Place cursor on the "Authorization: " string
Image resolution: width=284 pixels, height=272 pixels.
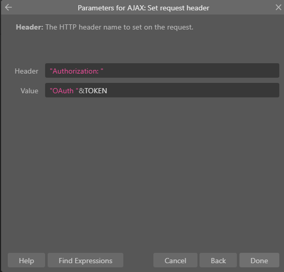76,71
